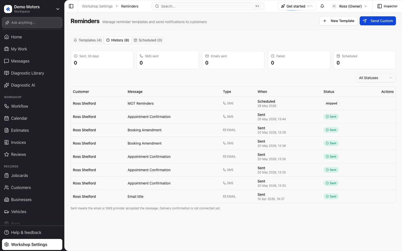
Task: Click the skipped status badge
Action: click(x=331, y=103)
